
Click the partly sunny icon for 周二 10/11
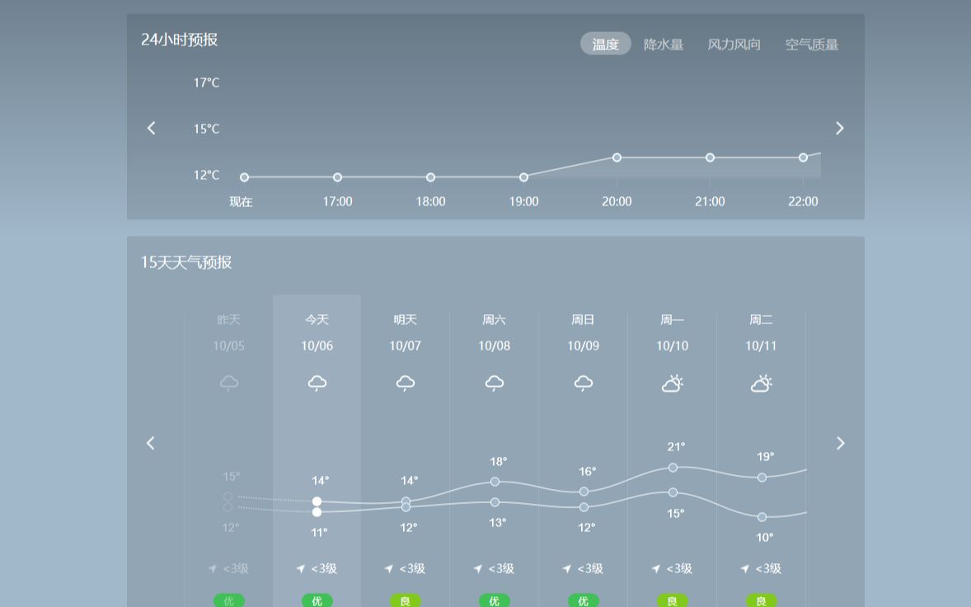pyautogui.click(x=761, y=382)
